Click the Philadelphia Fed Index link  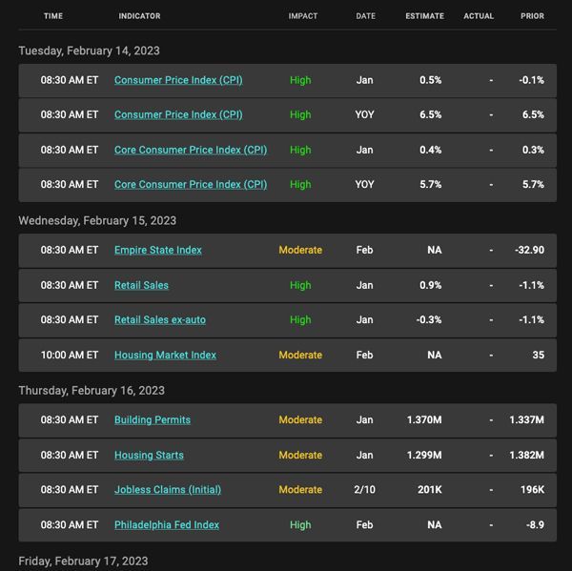(167, 525)
